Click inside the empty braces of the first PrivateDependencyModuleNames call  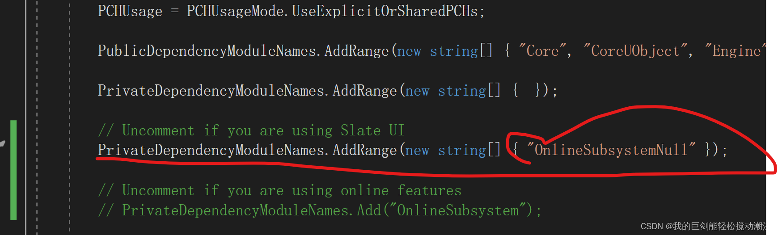(x=525, y=91)
